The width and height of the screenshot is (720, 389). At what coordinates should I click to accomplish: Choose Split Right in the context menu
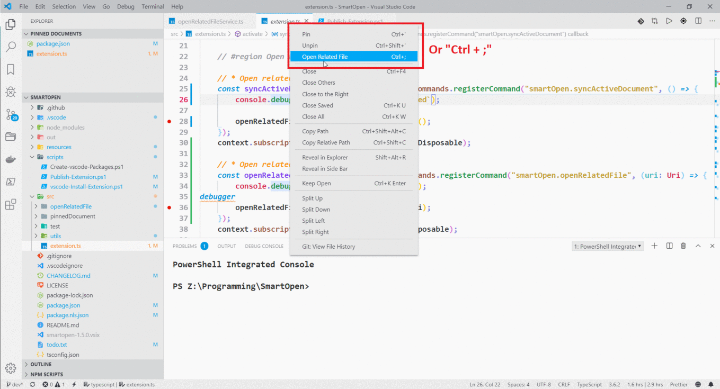(354, 232)
